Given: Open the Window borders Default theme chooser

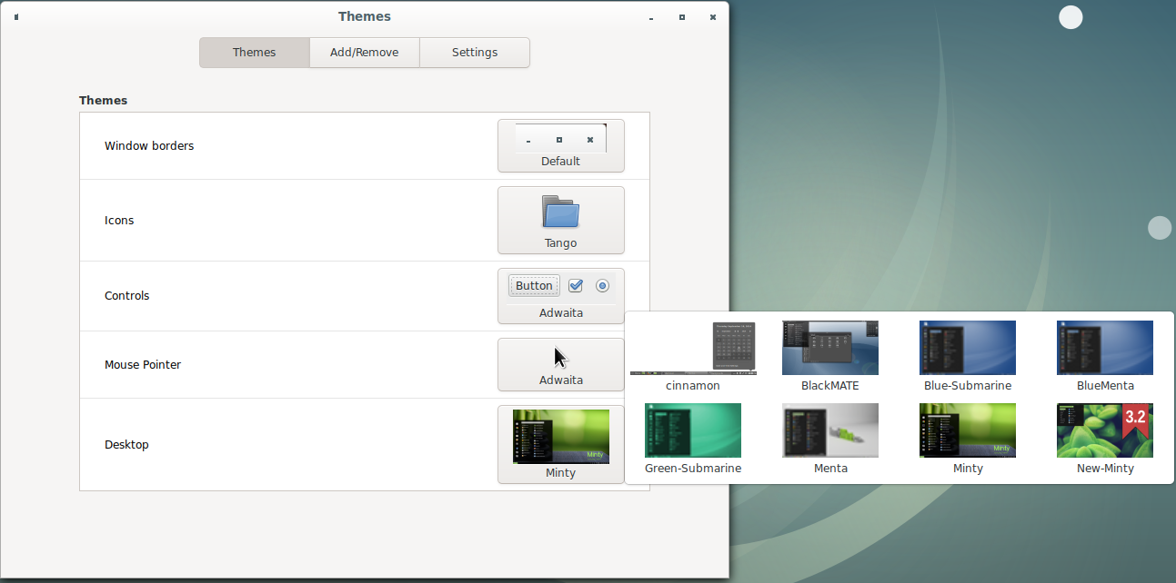Looking at the screenshot, I should pos(561,145).
